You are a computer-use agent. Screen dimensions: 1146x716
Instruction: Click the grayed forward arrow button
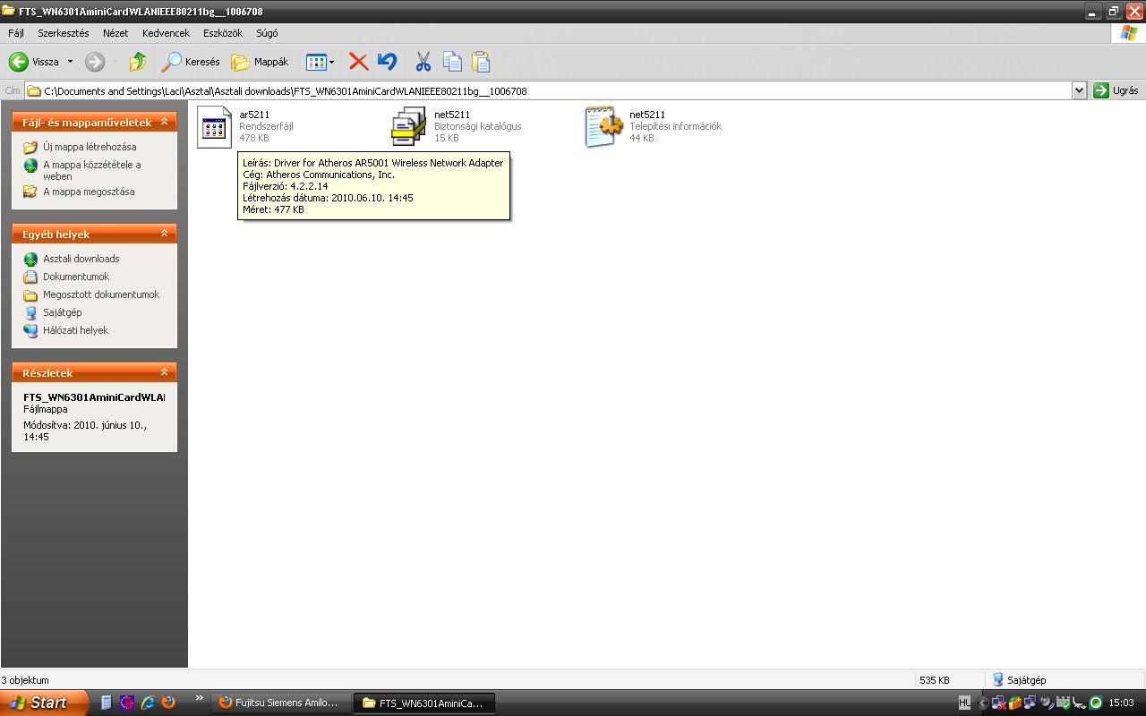(95, 62)
